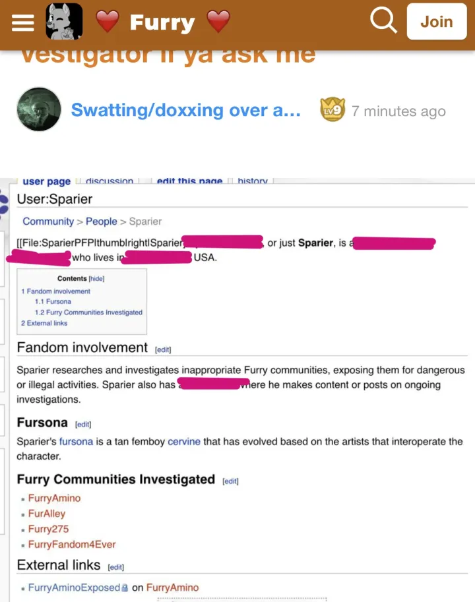Click the FurAlley list link
Screen dimensions: 475x602
click(47, 514)
